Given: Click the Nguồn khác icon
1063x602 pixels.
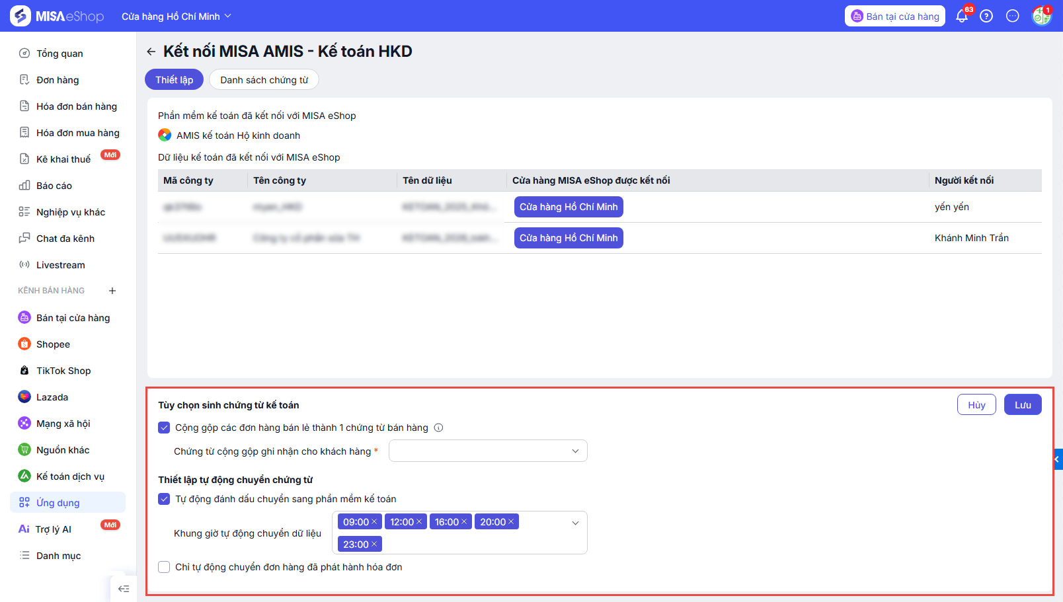Looking at the screenshot, I should tap(24, 450).
